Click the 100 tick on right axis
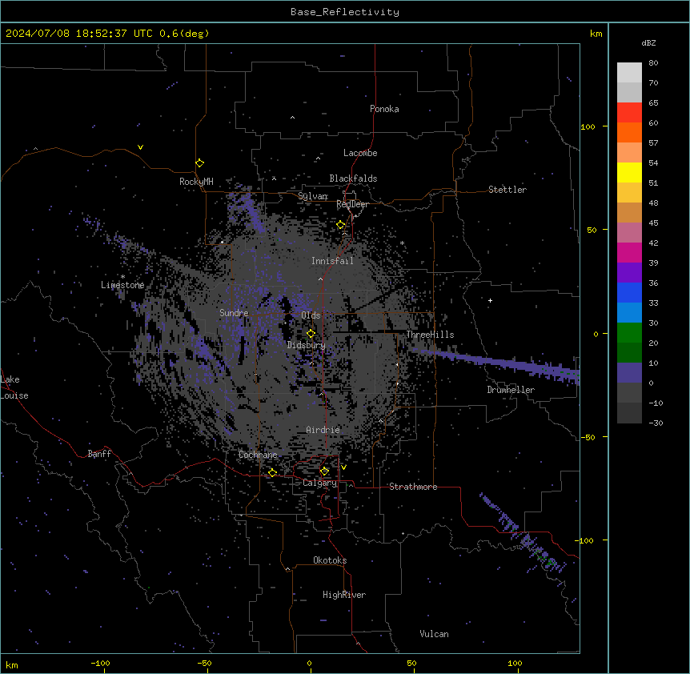Viewport: 690px width, 674px height. pyautogui.click(x=588, y=126)
